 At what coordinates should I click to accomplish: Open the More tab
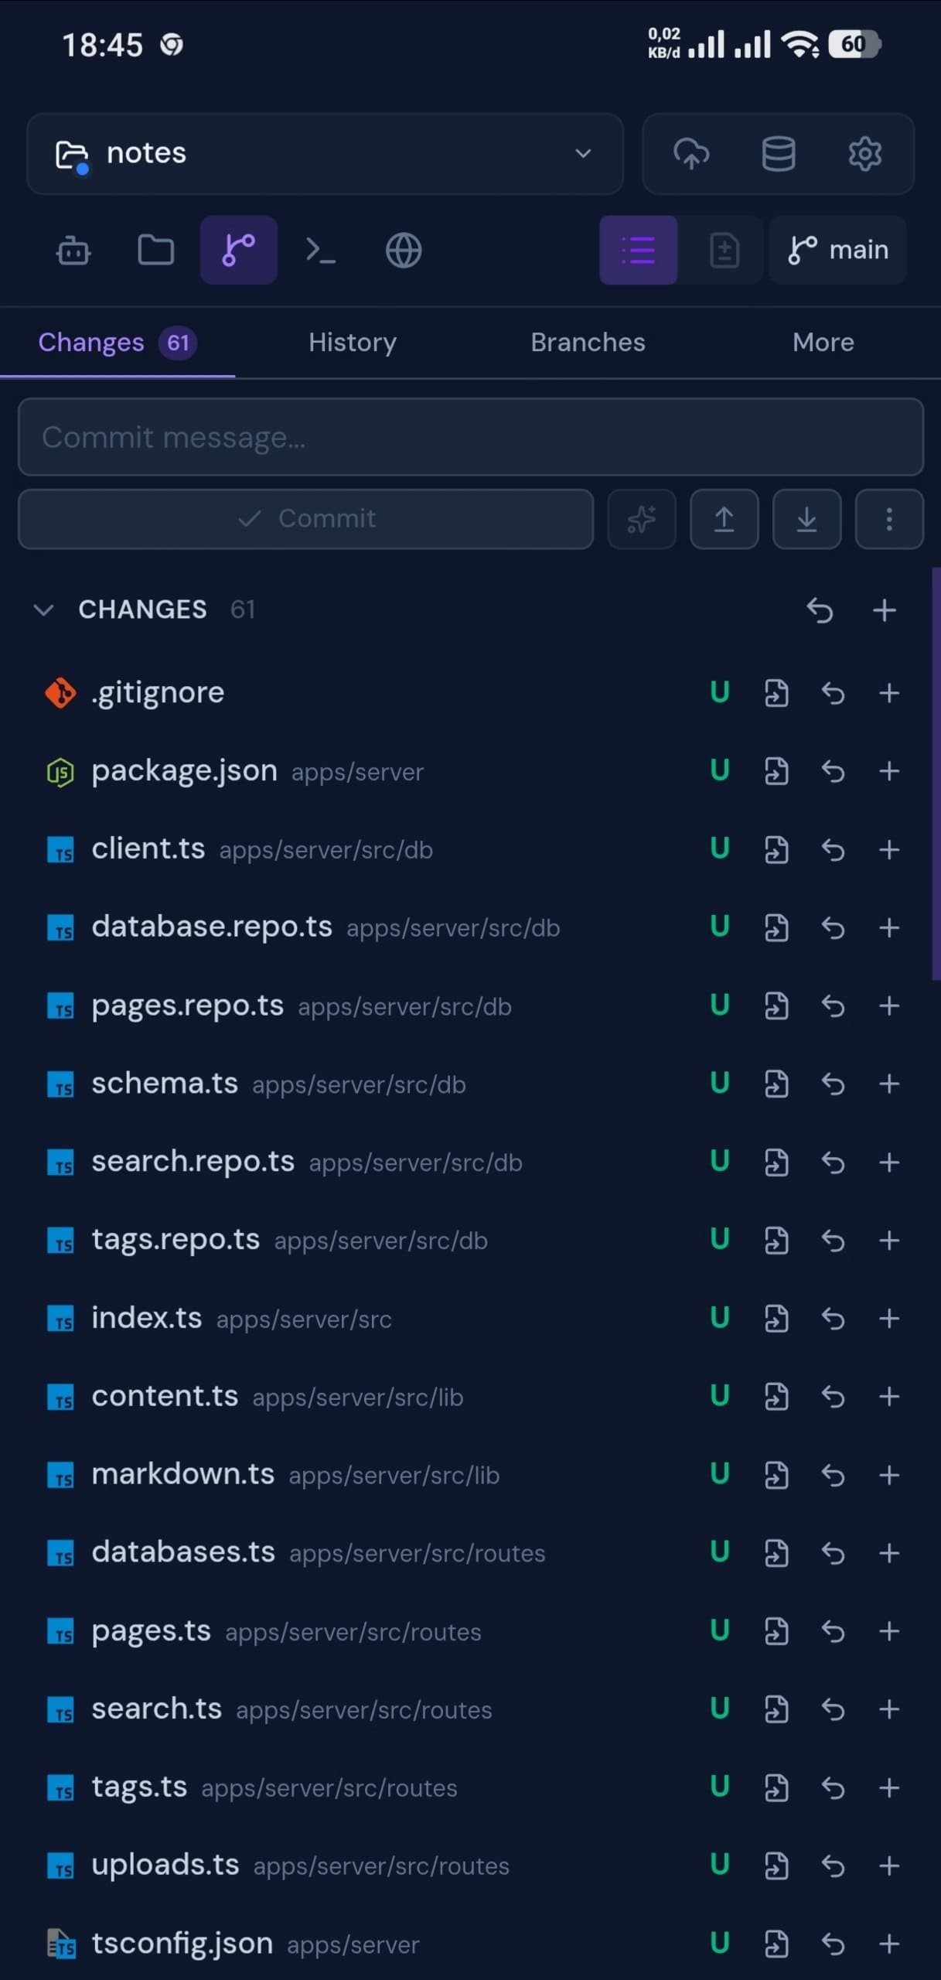(x=823, y=343)
